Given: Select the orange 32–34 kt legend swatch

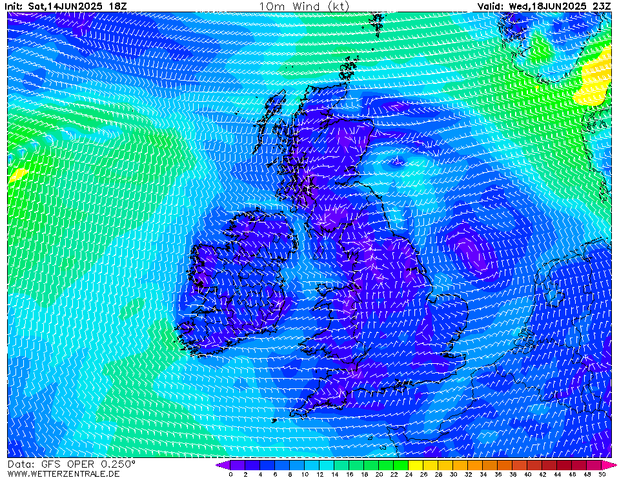Looking at the screenshot, I should 475,465.
